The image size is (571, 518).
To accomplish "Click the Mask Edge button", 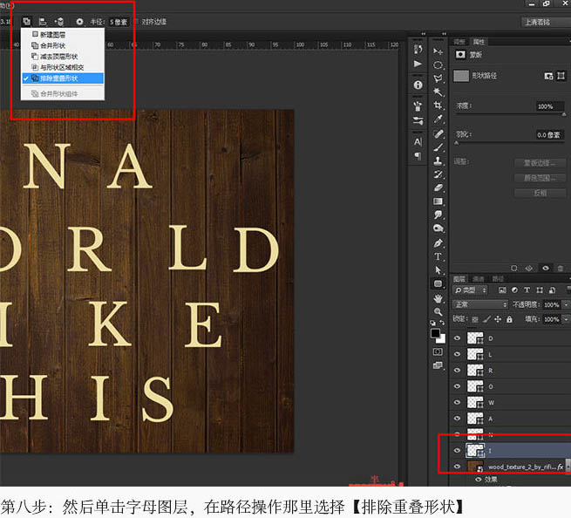I will [540, 163].
